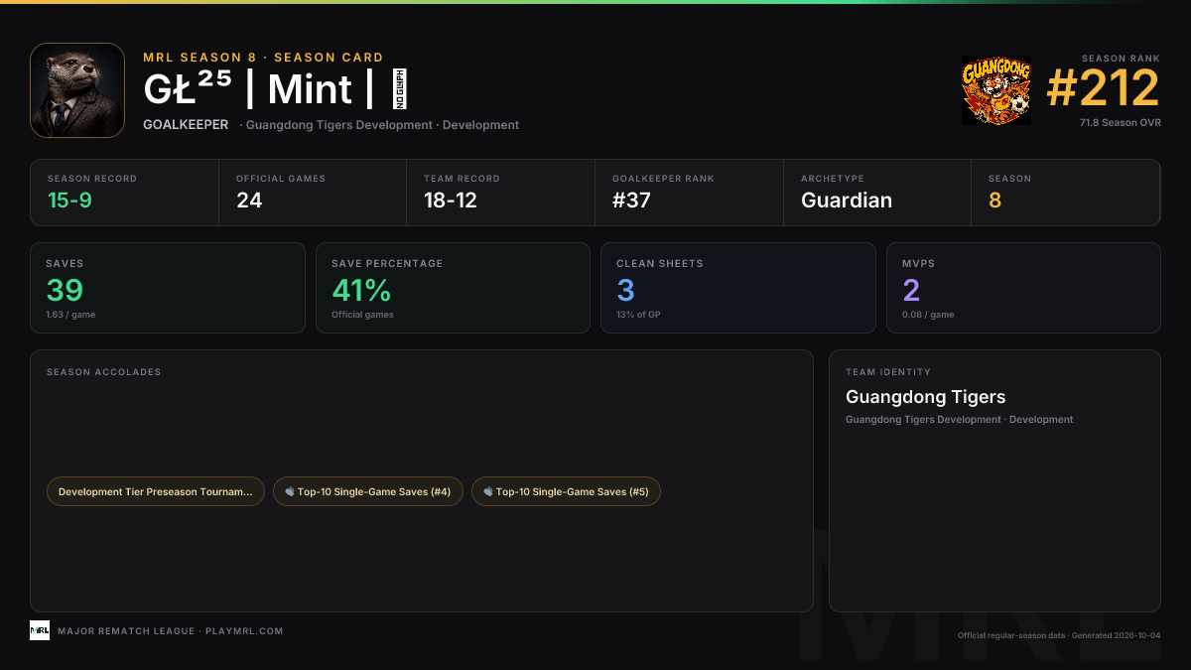This screenshot has height=670, width=1191.
Task: Click the Season value "8"
Action: coord(995,200)
